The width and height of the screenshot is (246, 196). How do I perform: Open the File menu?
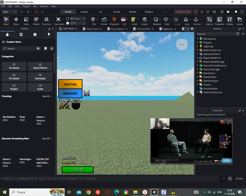pos(3,6)
